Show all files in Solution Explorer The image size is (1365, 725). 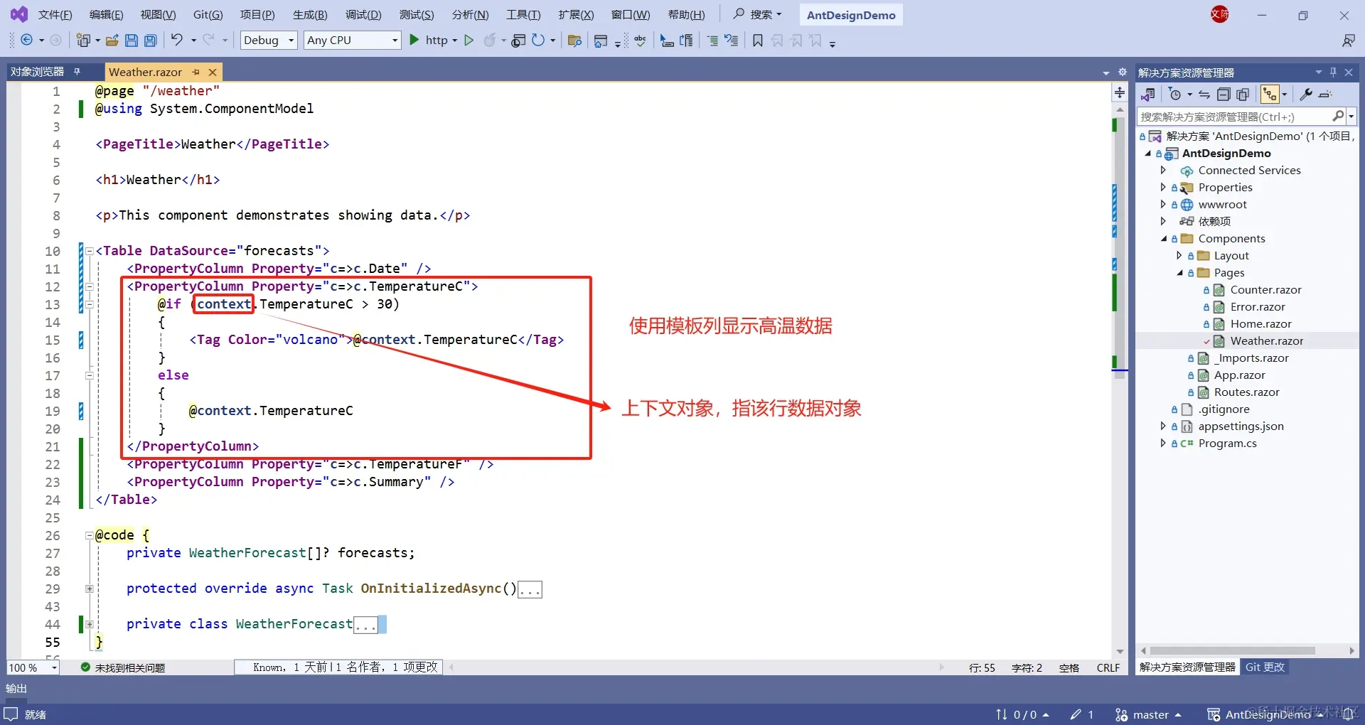(x=1243, y=95)
